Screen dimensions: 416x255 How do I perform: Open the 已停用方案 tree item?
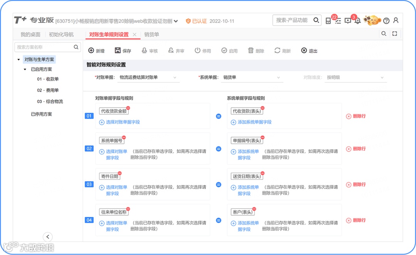(41, 114)
